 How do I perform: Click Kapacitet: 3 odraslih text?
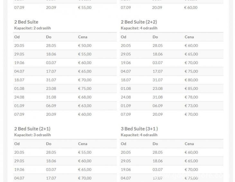pos(32,135)
